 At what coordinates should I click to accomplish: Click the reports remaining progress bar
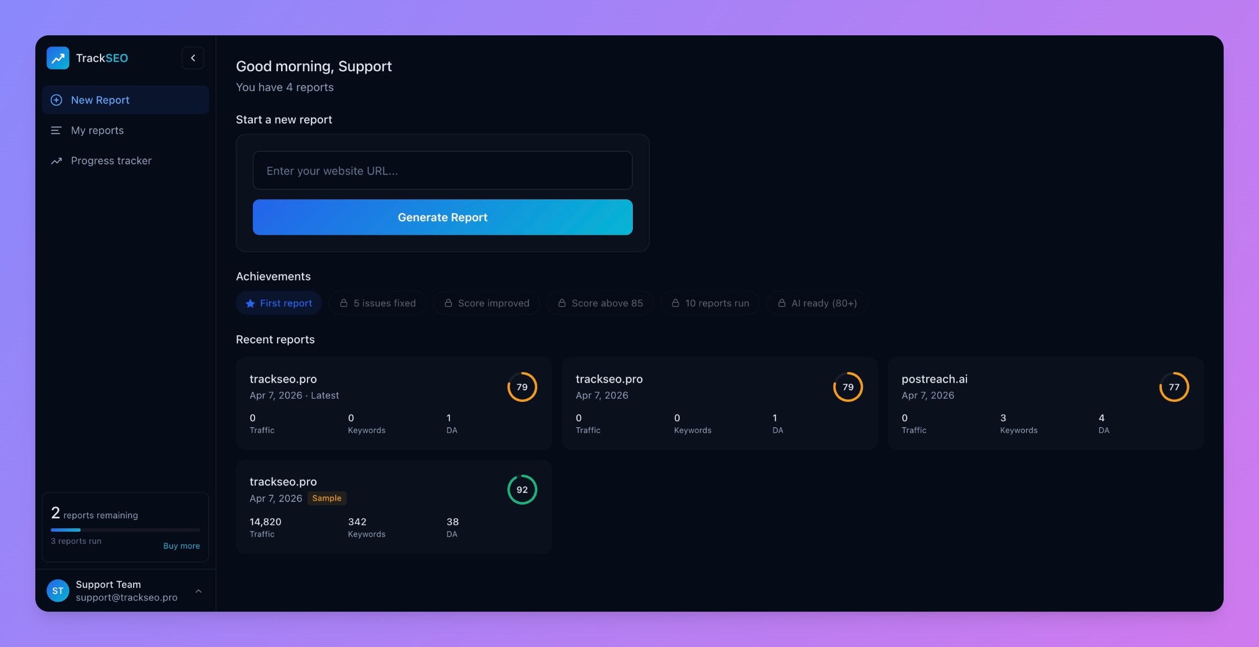(x=125, y=530)
